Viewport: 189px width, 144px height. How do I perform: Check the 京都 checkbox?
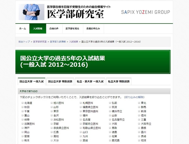coord(52,124)
